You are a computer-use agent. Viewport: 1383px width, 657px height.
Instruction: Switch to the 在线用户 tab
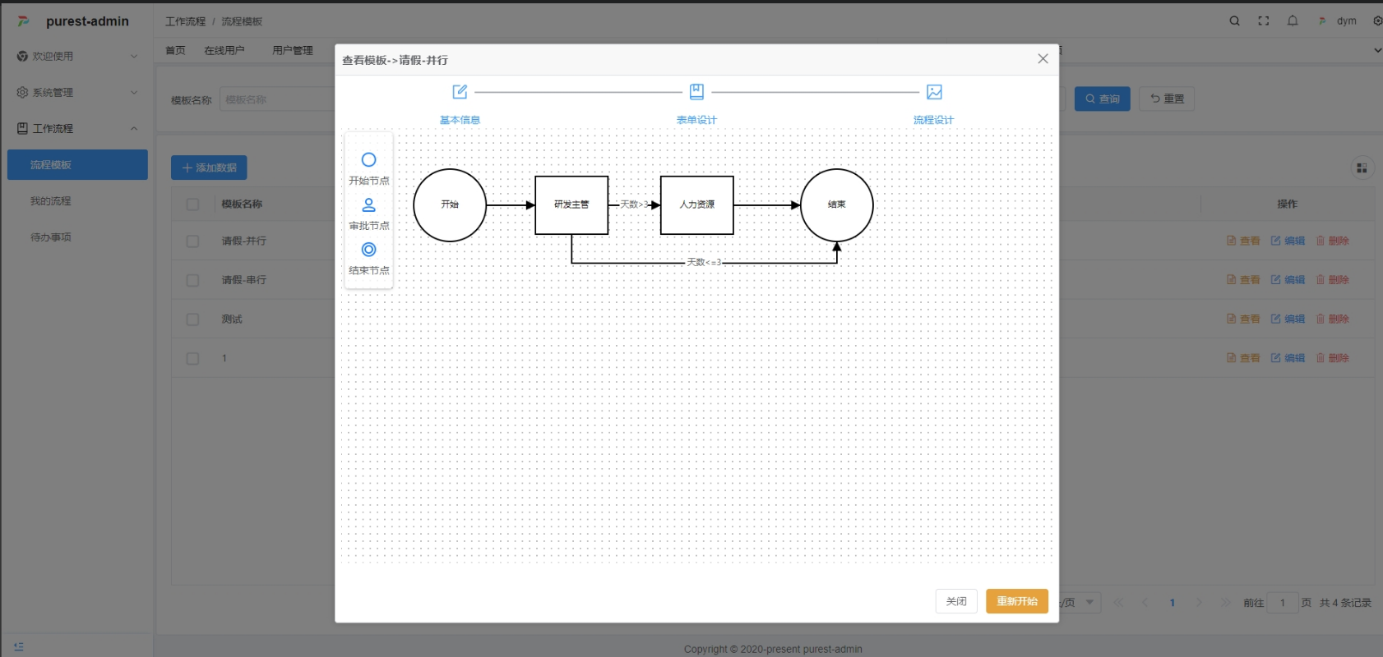click(224, 50)
